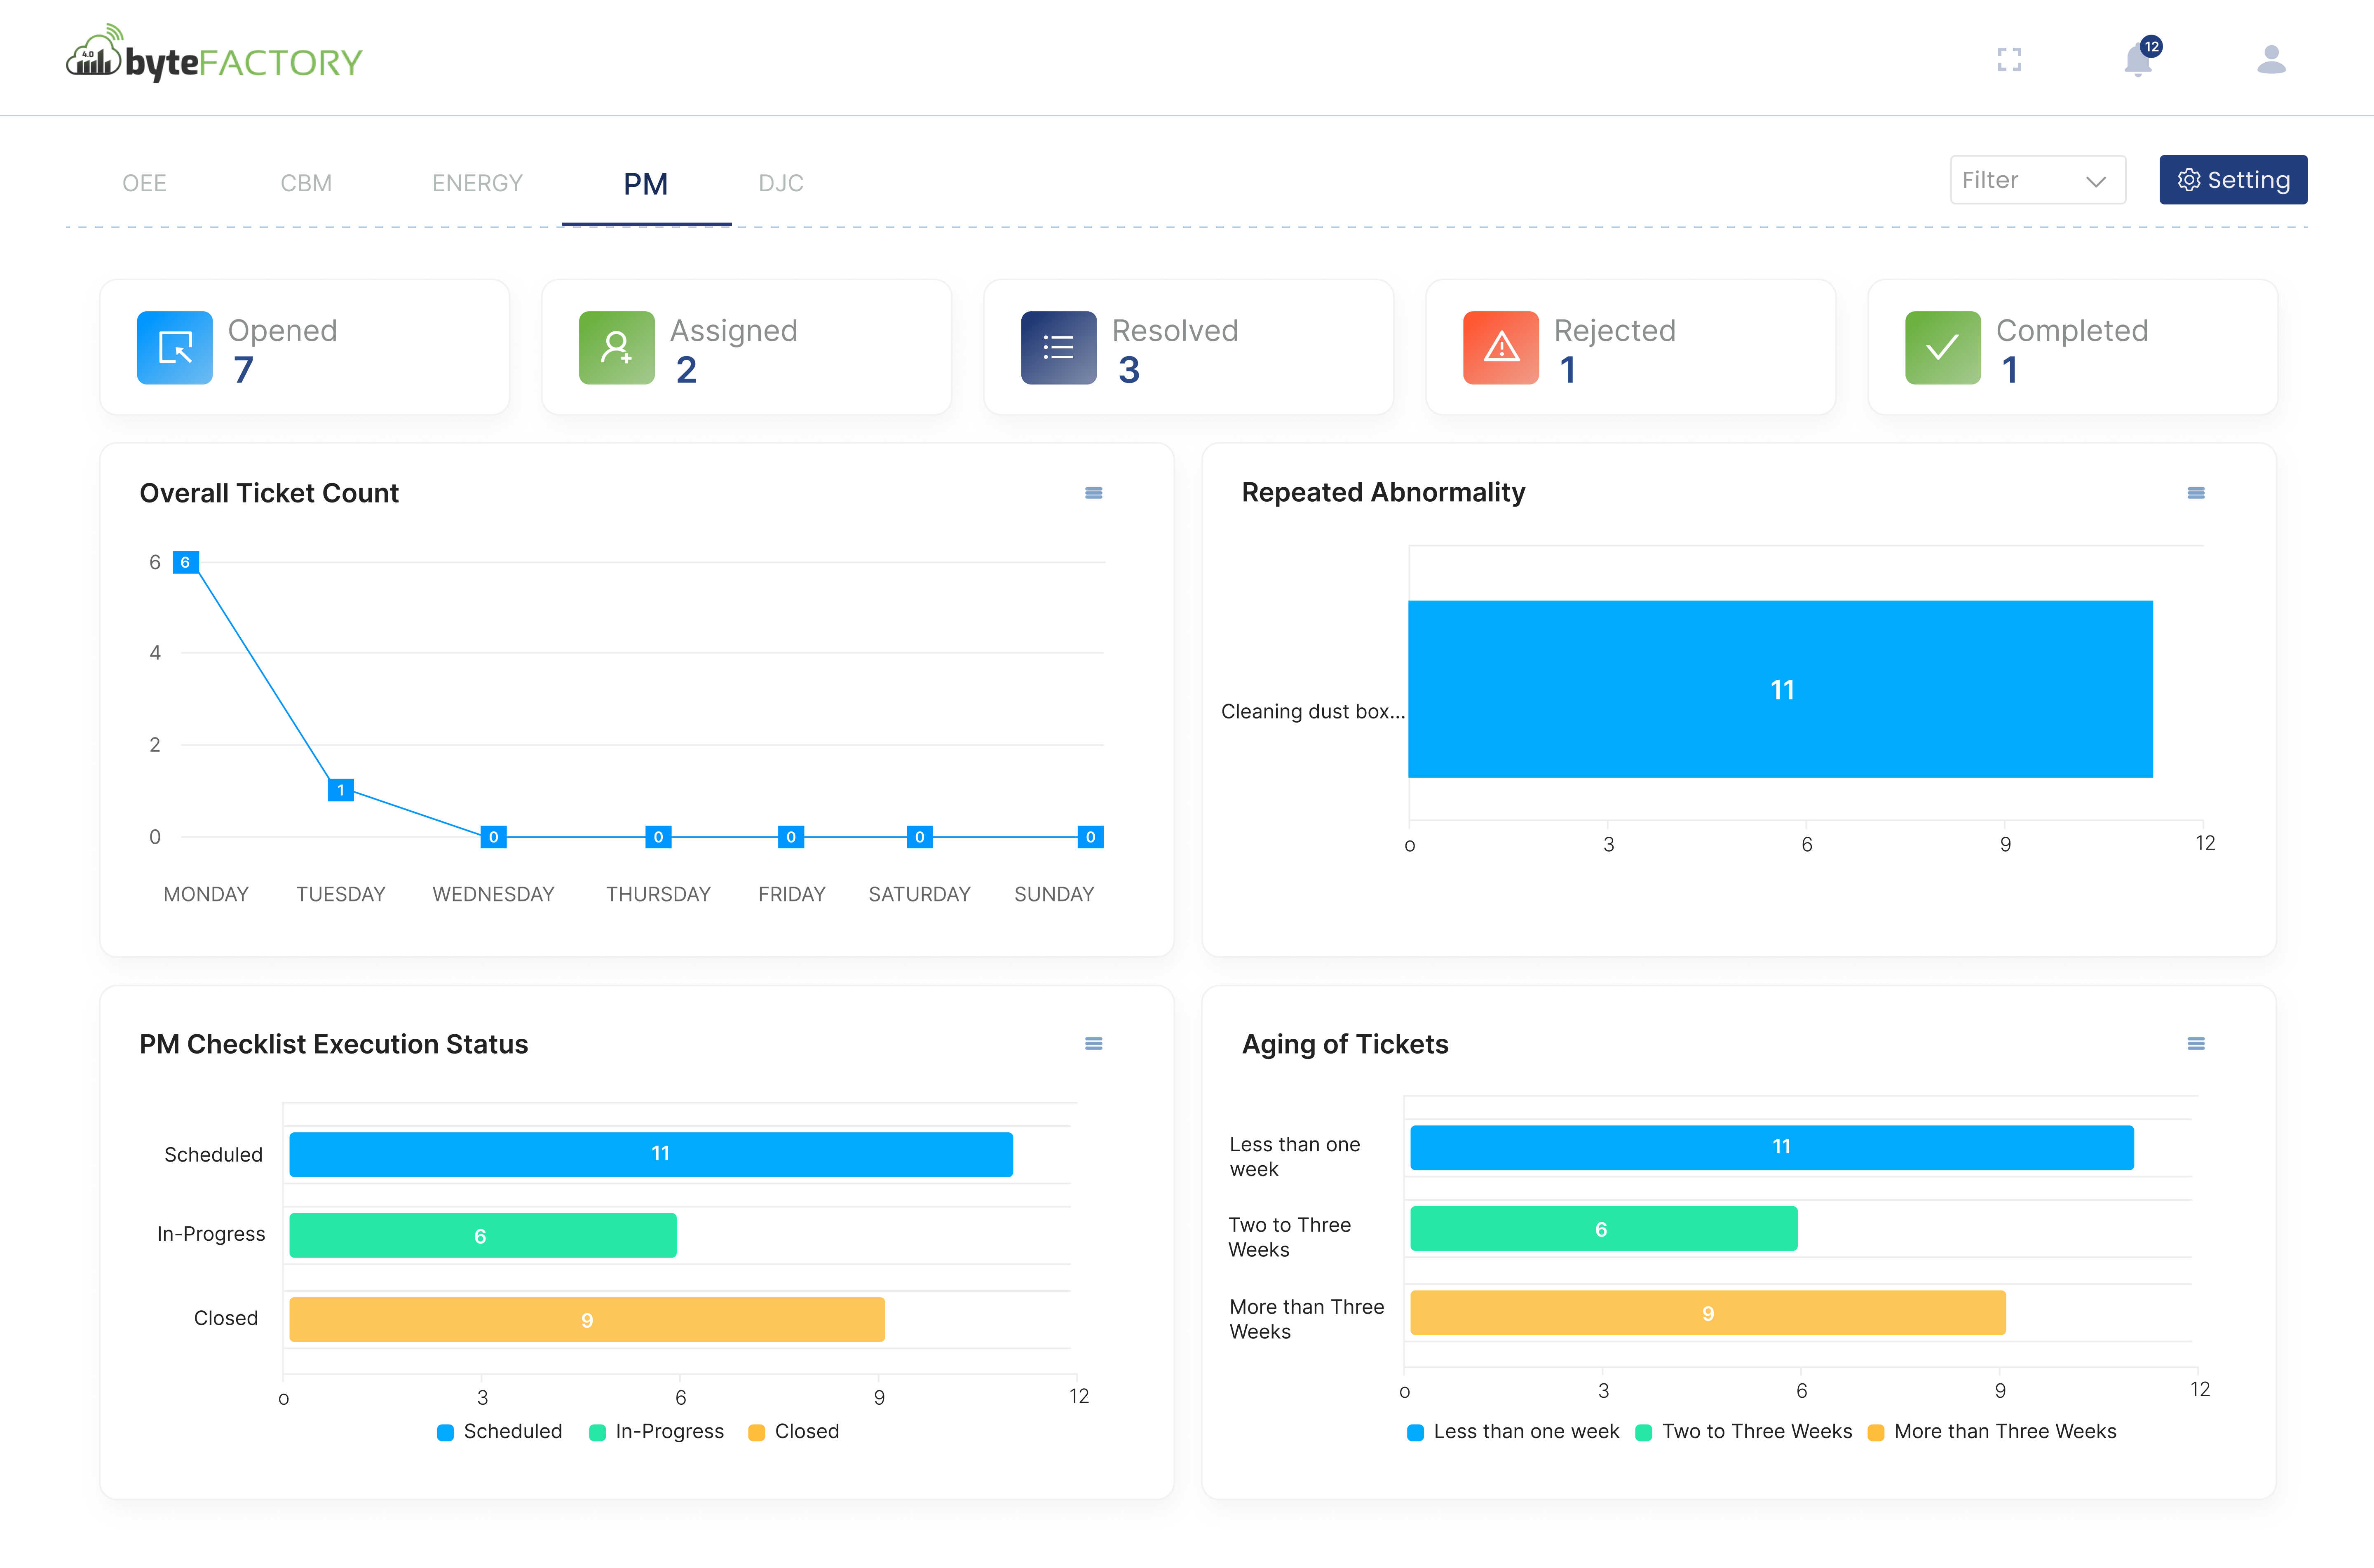Screen dimensions: 2374x1568
Task: Open Overall Ticket Count chart menu
Action: pos(1093,493)
